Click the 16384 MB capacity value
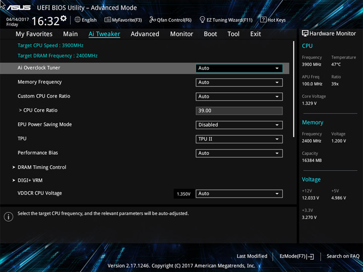Screen dimensions: 363x272 pos(312,160)
